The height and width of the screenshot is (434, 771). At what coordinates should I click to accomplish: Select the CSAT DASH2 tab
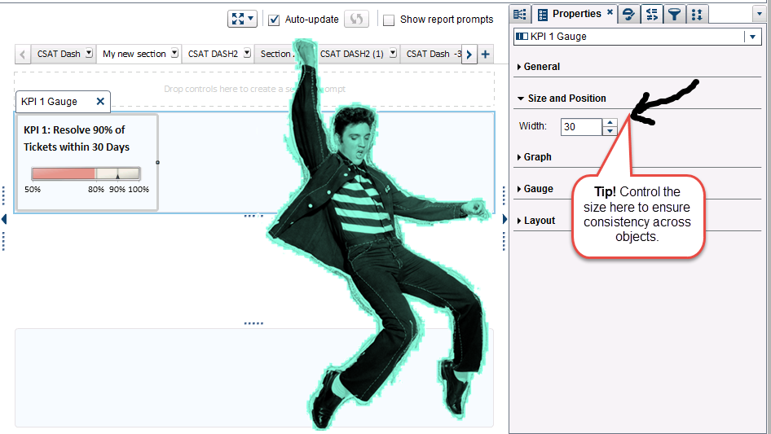click(213, 54)
